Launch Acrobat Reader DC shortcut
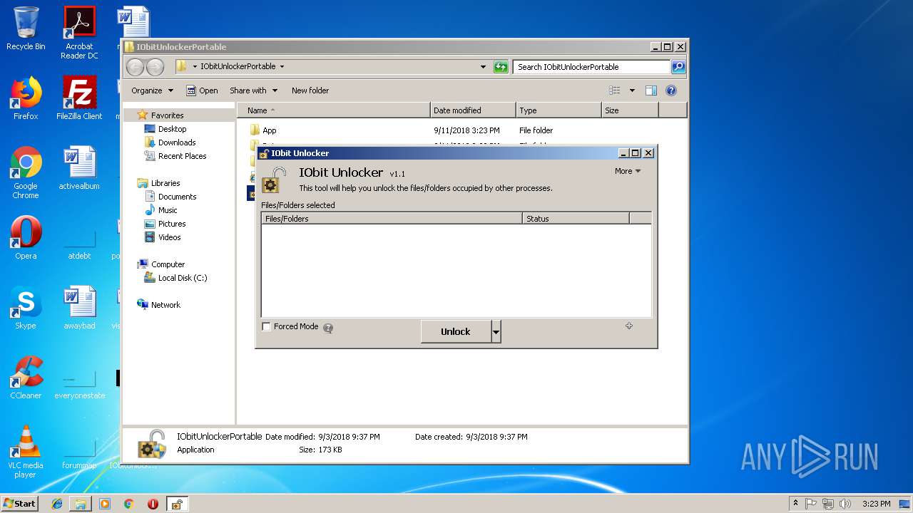Screen dimensions: 913x513 tap(79, 33)
